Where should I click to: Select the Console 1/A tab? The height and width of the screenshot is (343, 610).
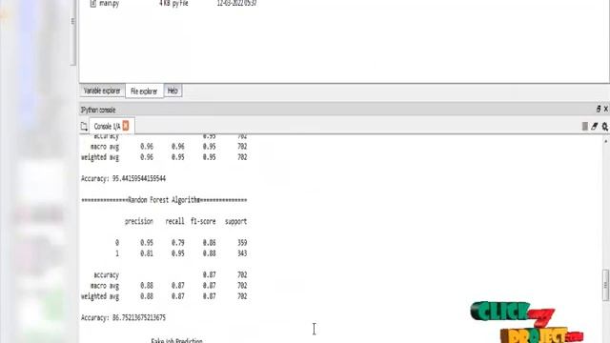[107, 127]
